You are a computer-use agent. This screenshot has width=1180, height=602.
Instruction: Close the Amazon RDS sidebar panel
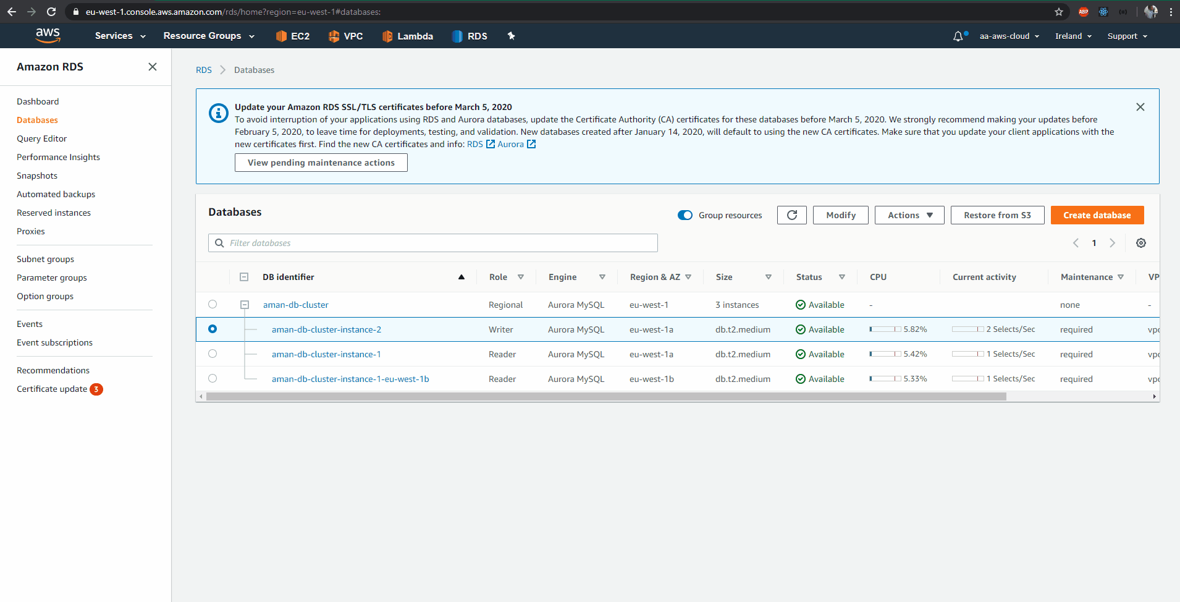click(x=153, y=67)
